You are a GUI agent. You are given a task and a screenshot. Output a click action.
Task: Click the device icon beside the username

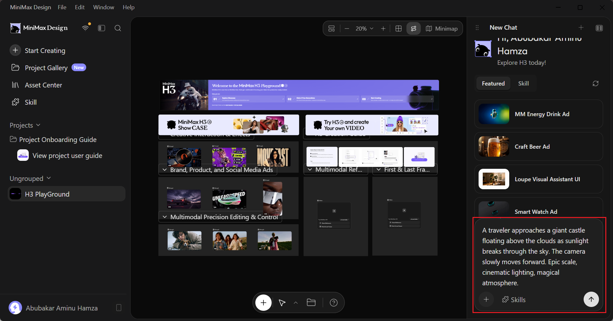pyautogui.click(x=119, y=308)
